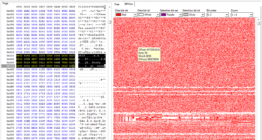
Task: Click hex word 0037 in row 0x120
Action: 72,56
